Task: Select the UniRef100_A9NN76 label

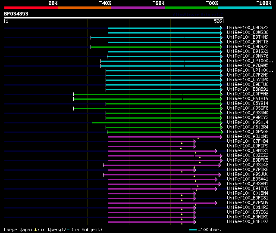Action: (248, 56)
